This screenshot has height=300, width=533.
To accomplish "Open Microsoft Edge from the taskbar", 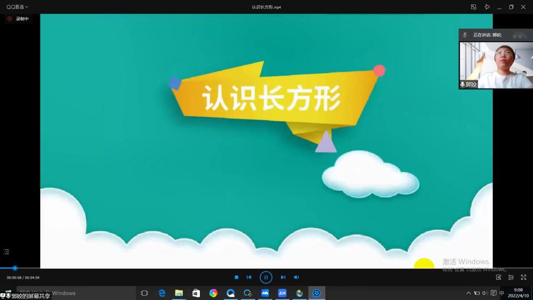I will pos(162,293).
